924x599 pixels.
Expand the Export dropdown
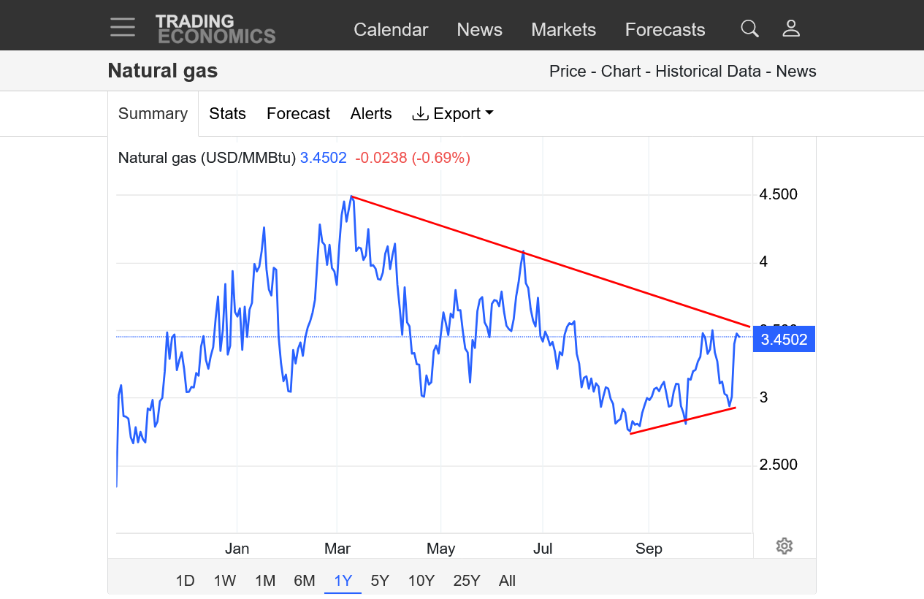453,113
